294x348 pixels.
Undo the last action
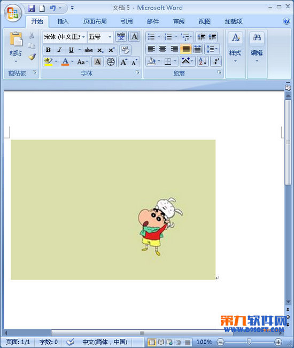click(52, 9)
